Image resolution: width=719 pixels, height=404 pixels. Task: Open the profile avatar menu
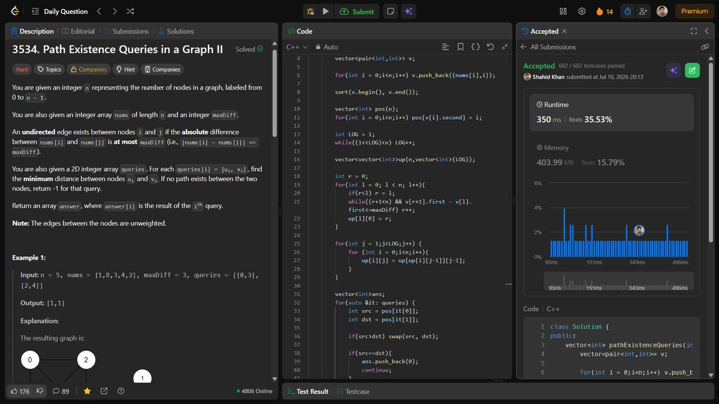click(x=662, y=11)
